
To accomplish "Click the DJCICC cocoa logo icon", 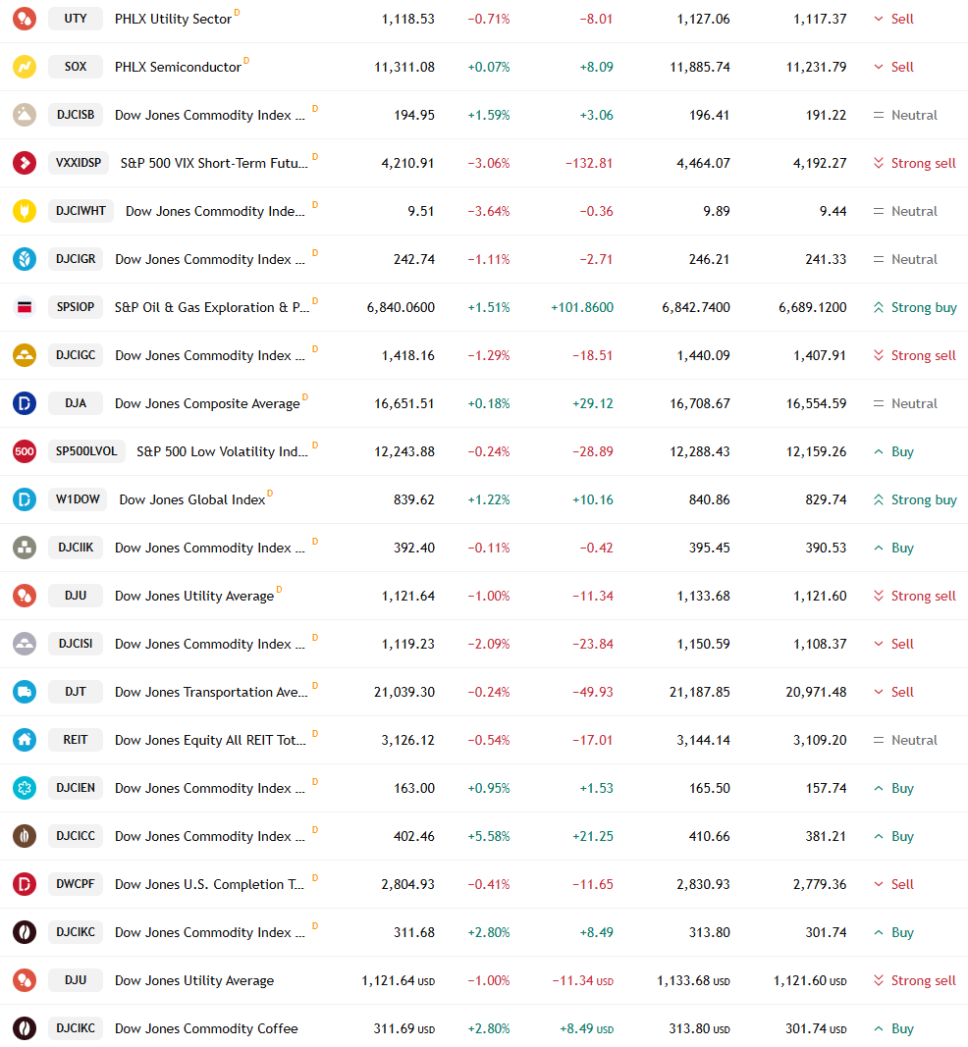I will pyautogui.click(x=25, y=836).
